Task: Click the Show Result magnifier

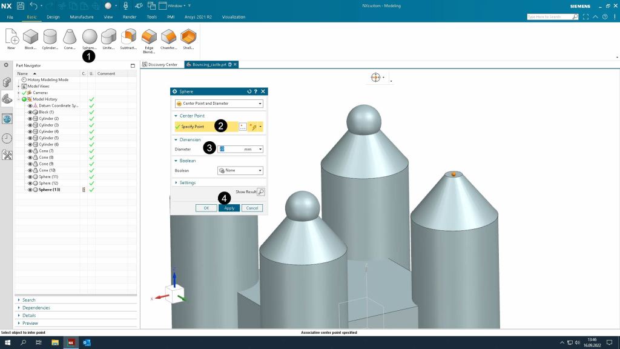Action: (261, 191)
